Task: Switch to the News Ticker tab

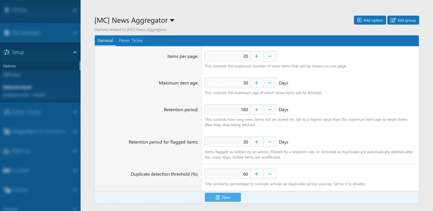Action: 131,40
